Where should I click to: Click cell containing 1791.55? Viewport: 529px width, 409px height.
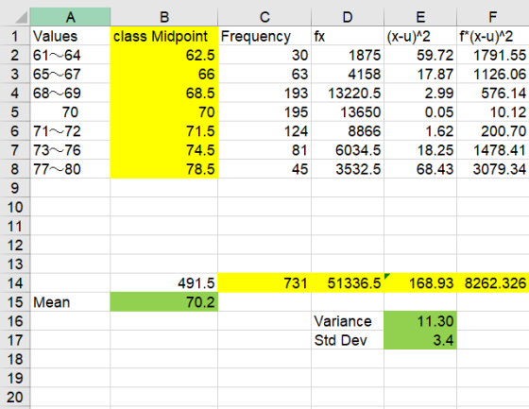tap(493, 55)
